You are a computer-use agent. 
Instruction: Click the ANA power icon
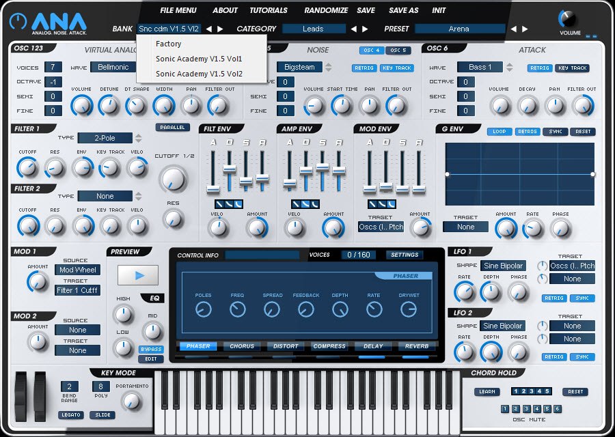18,22
